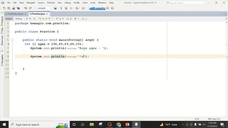Expand the Run Project dropdown arrow
Image resolution: width=228 pixels, height=128 pixels.
pyautogui.click(x=73, y=8)
